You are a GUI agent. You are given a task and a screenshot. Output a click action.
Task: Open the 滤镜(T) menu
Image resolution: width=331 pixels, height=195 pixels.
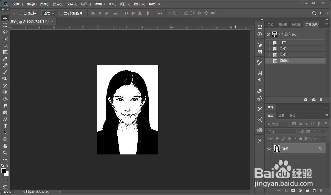point(100,4)
